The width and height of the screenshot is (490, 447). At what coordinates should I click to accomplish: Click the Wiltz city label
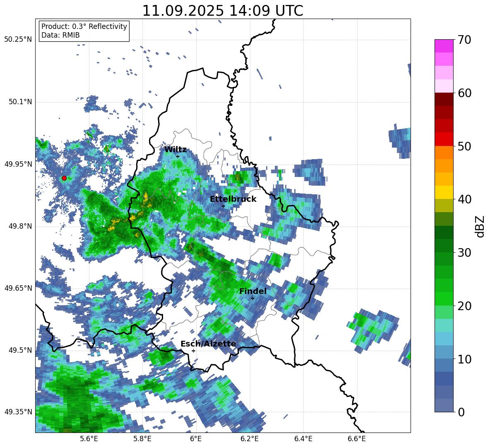175,150
